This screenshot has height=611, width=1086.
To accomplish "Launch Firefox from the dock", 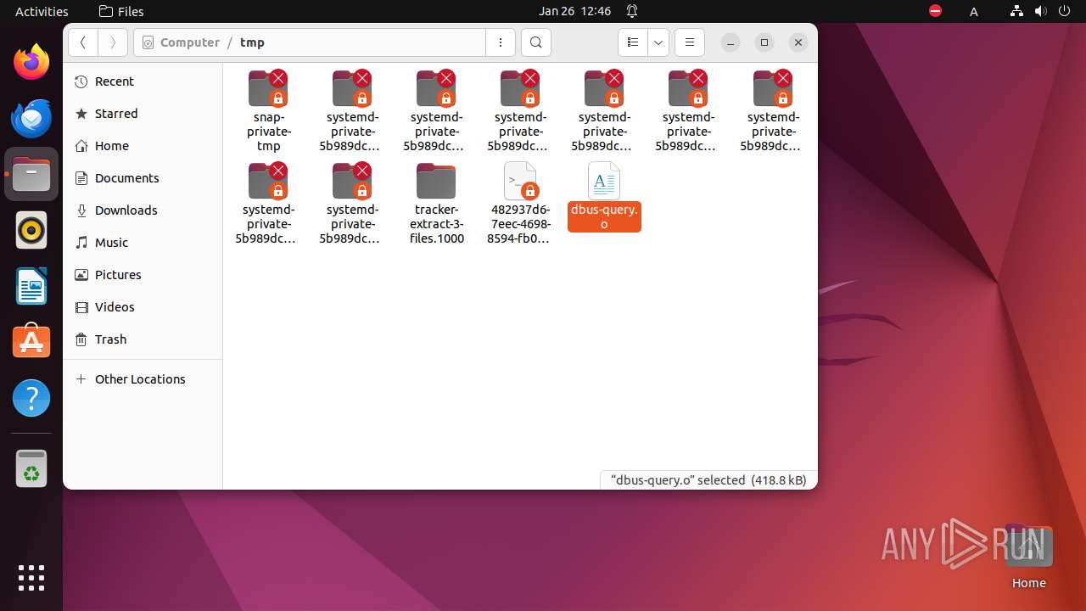I will coord(31,62).
